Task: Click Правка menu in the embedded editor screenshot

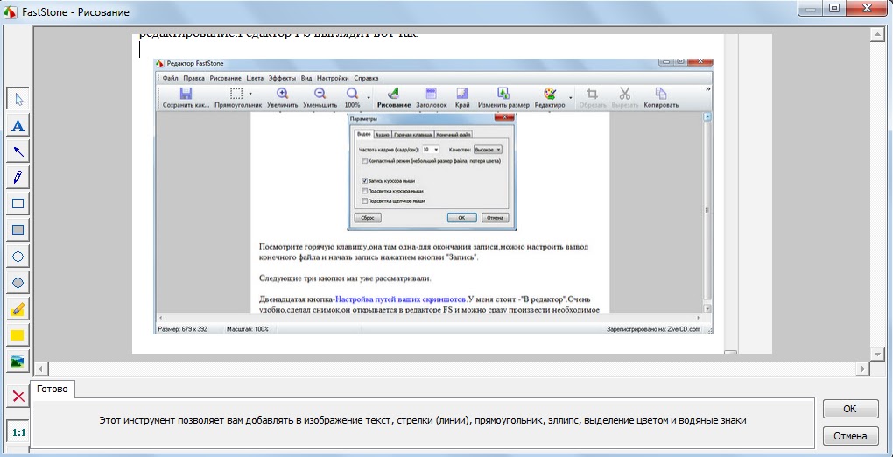Action: [193, 78]
